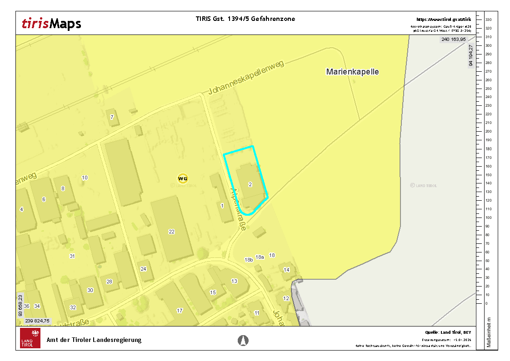This screenshot has width=510, height=361.
Task: Click the 300 mark on the scale ruler
Action: (488, 45)
